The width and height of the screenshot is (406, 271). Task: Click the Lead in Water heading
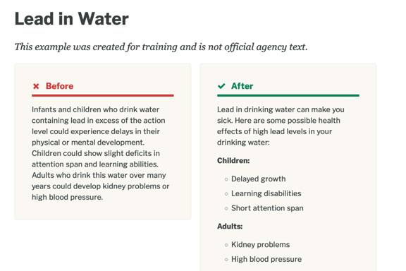(72, 18)
